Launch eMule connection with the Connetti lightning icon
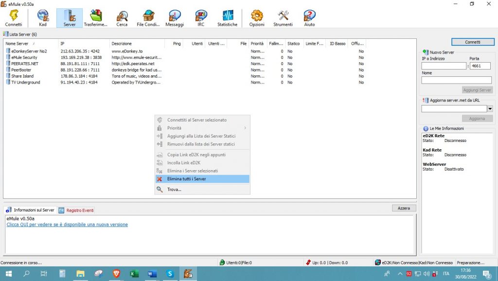This screenshot has height=281, width=498. [x=14, y=15]
